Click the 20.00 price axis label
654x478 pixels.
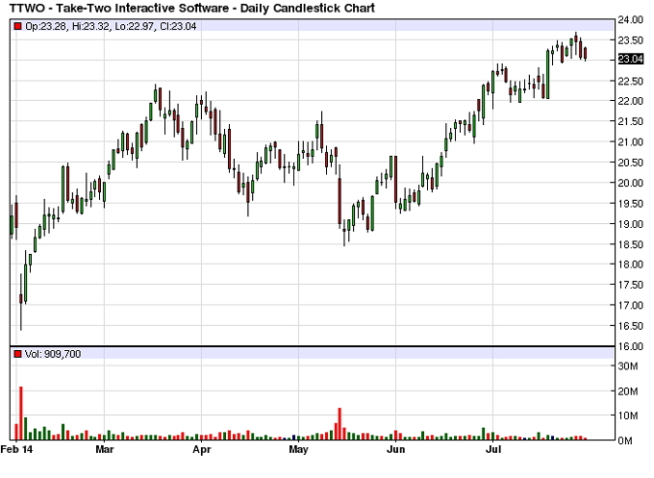coord(630,183)
